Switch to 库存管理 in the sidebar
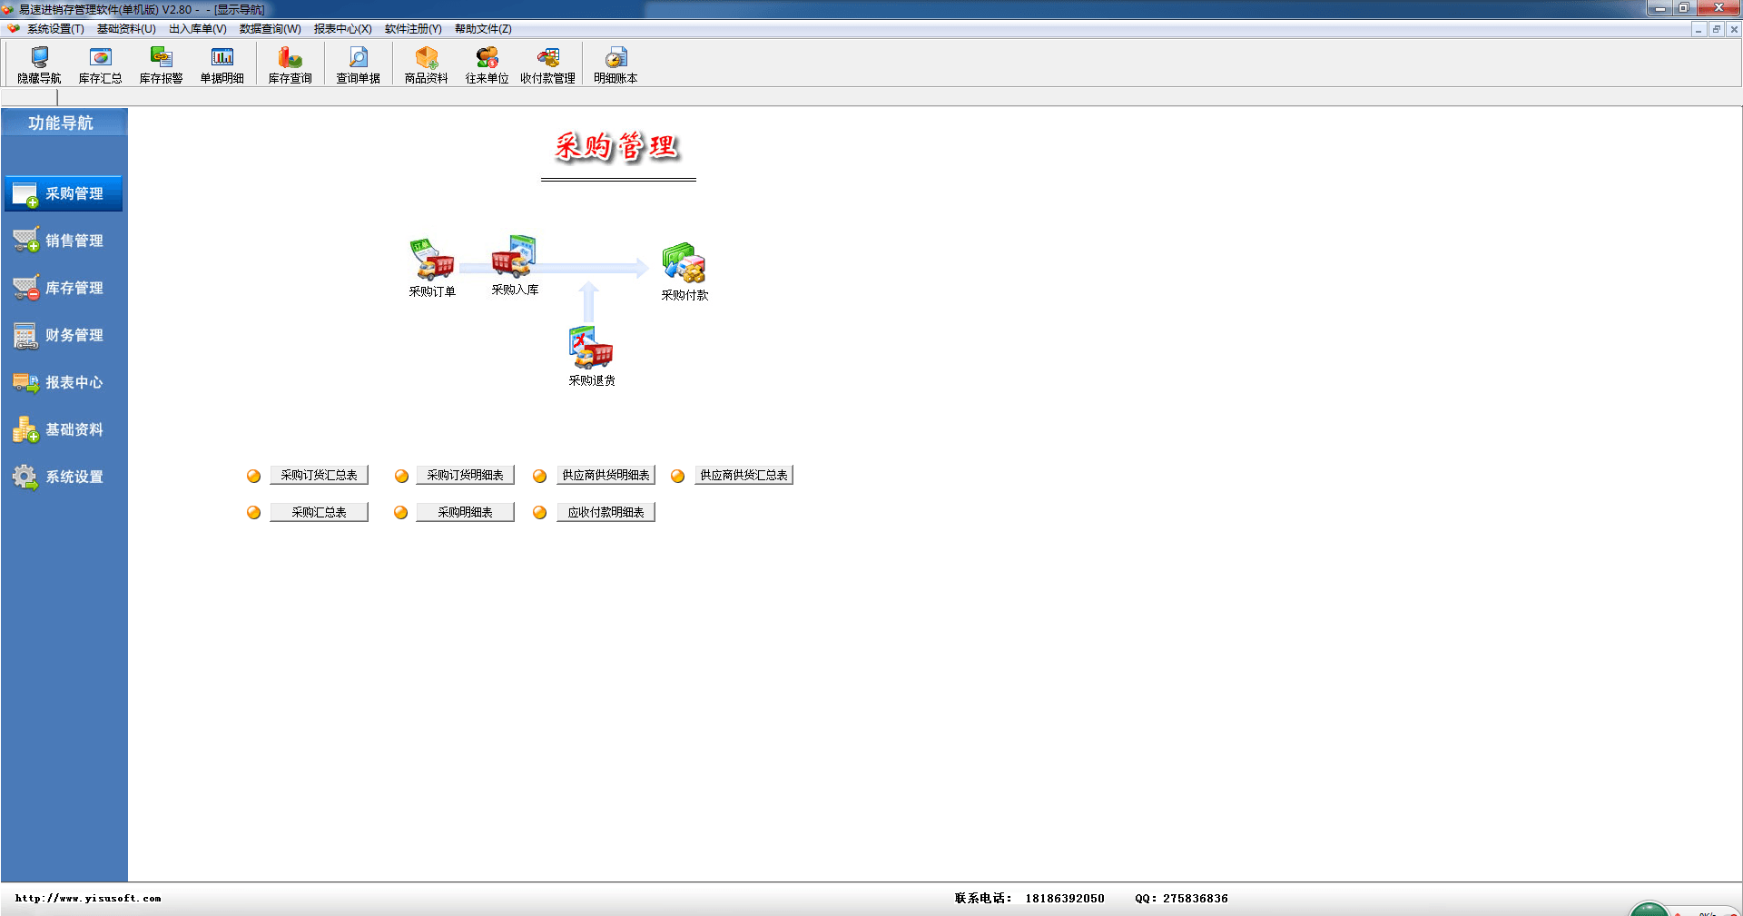This screenshot has width=1743, height=916. [64, 288]
